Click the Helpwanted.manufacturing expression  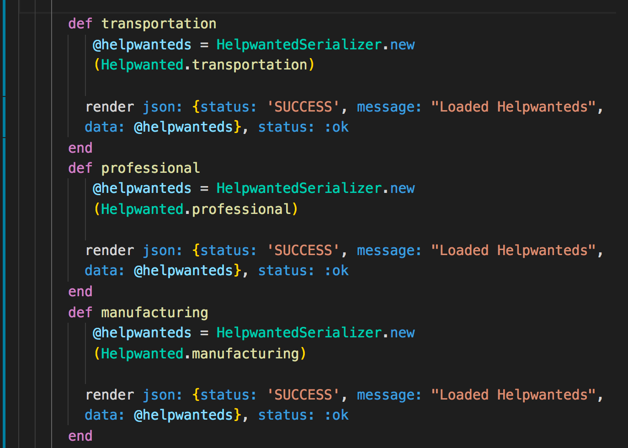click(x=200, y=353)
